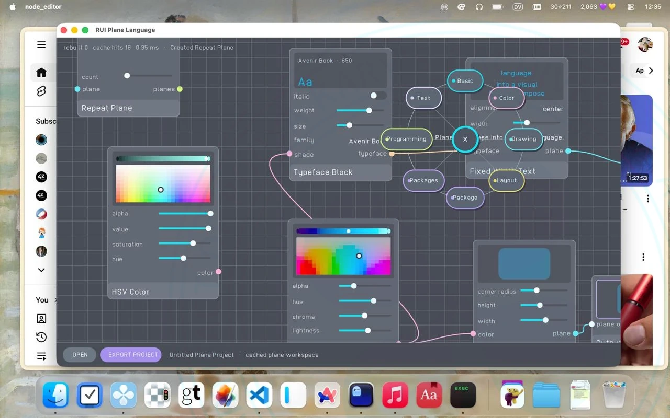Go to Home in the YouTube sidebar
The image size is (670, 418).
[41, 73]
